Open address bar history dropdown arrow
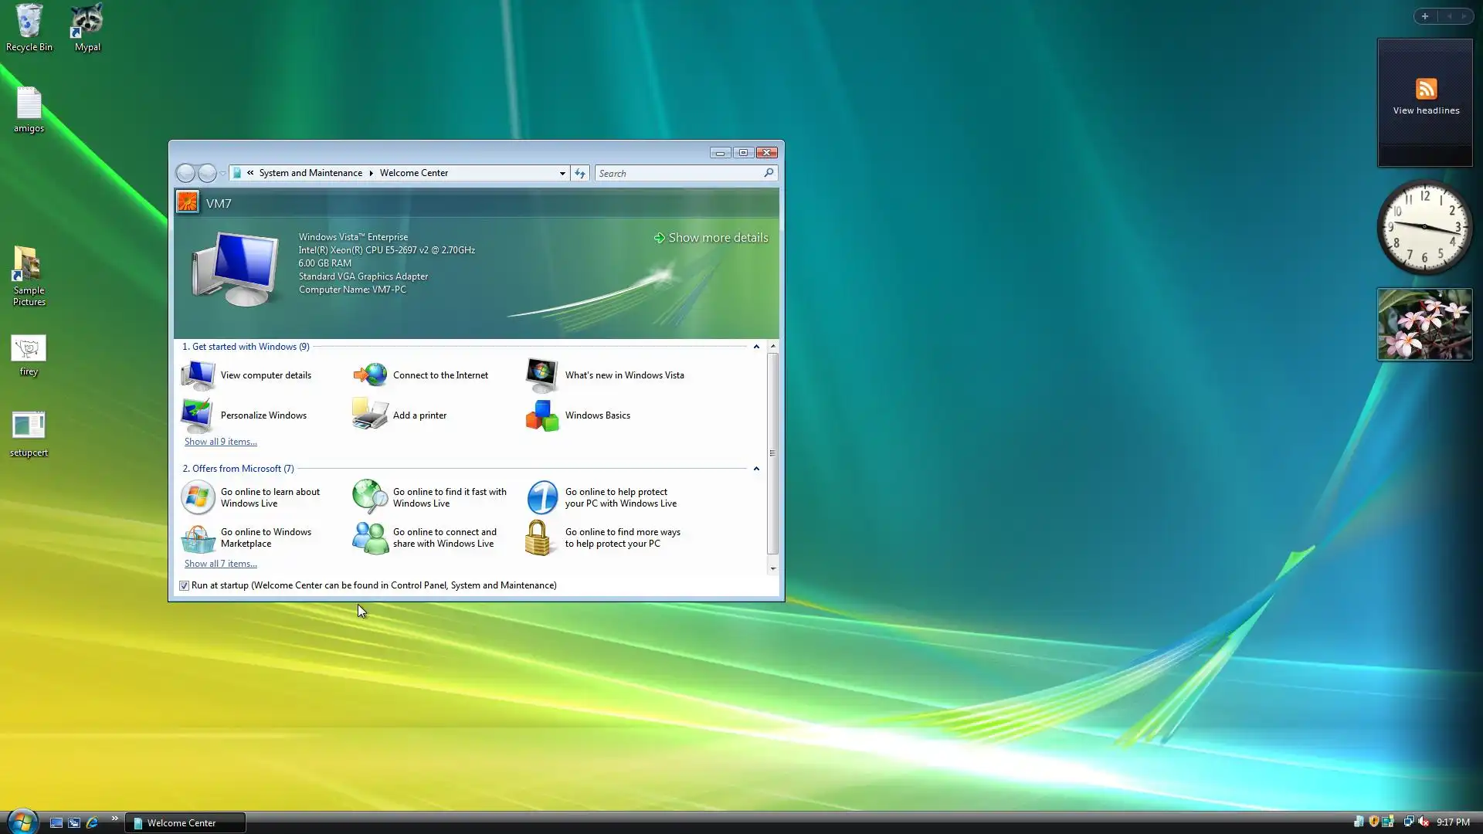The width and height of the screenshot is (1483, 834). coord(562,174)
